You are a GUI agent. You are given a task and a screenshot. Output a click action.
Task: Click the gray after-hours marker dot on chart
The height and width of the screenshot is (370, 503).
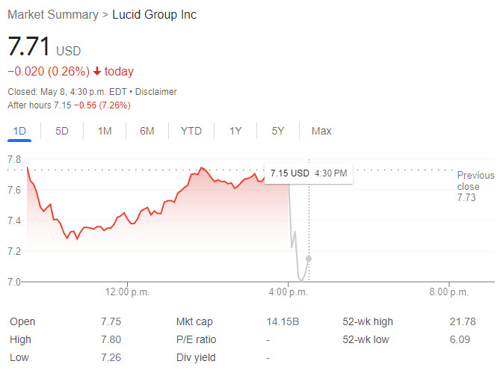point(309,259)
